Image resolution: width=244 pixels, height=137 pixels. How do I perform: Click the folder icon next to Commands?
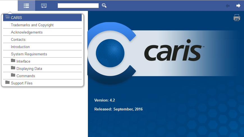click(x=13, y=75)
